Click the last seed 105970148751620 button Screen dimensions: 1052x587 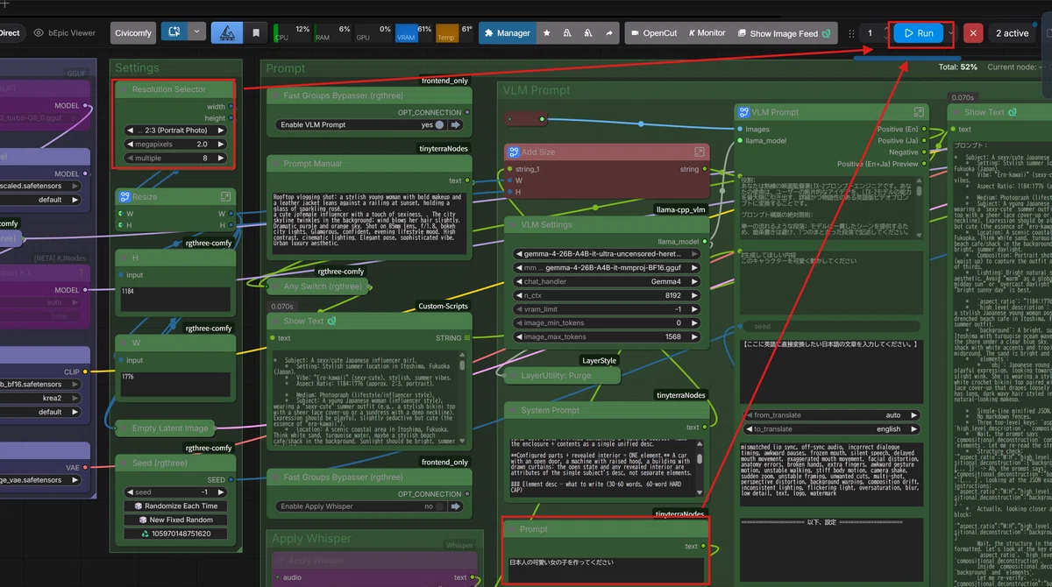[175, 534]
